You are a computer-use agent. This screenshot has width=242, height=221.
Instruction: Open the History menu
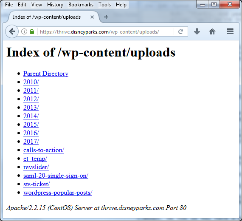55,5
